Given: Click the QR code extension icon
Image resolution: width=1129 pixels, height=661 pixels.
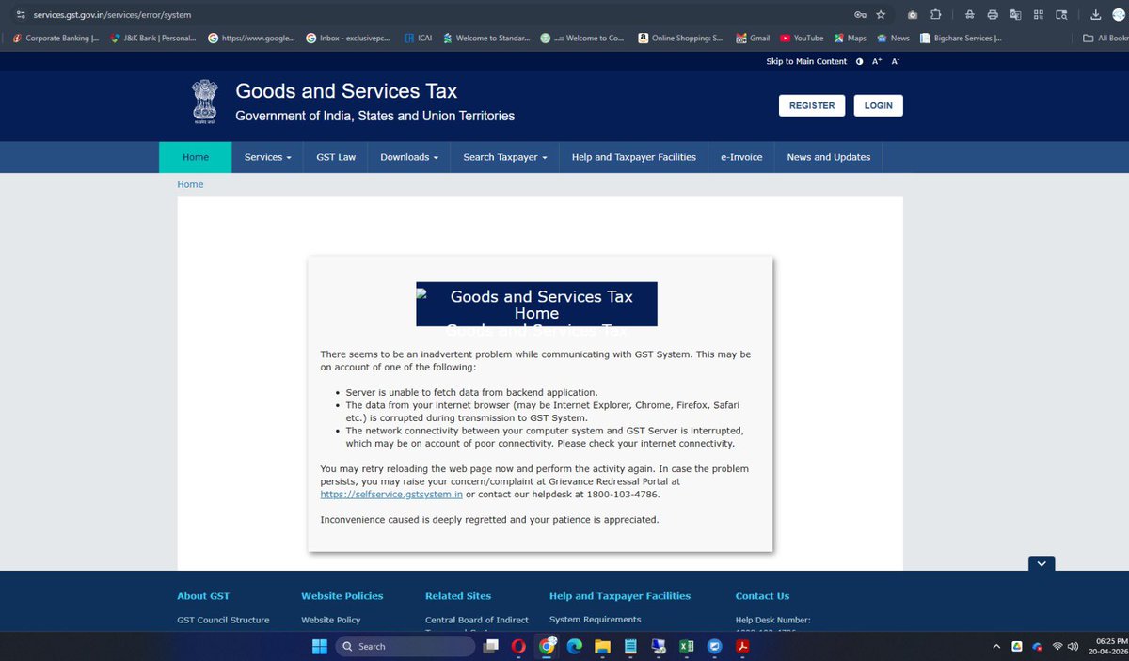Looking at the screenshot, I should click(1039, 15).
